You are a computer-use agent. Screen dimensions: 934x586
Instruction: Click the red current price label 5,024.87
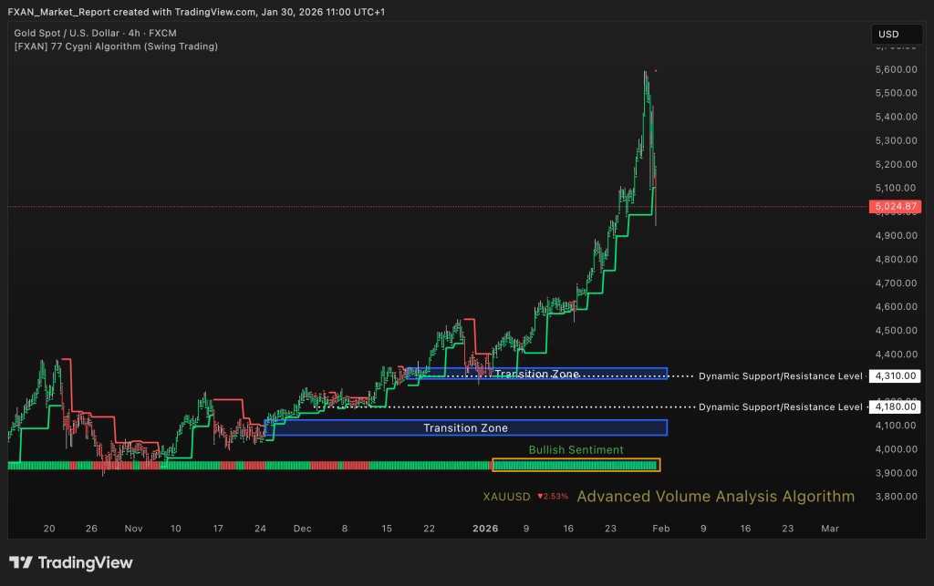(894, 207)
